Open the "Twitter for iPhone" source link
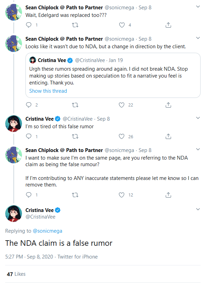The image size is (204, 283). (x=78, y=257)
